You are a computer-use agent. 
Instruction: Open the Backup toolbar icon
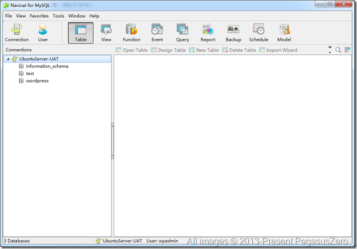233,33
